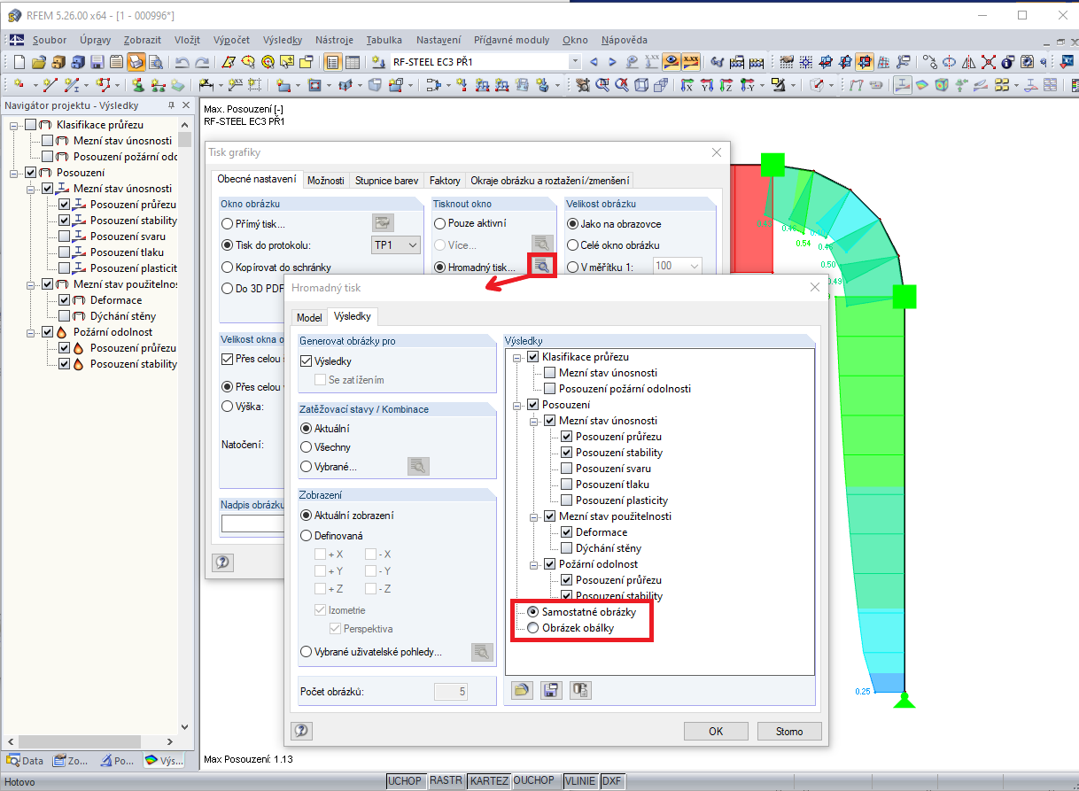Open the V měřítku scale dropdown

(x=694, y=267)
